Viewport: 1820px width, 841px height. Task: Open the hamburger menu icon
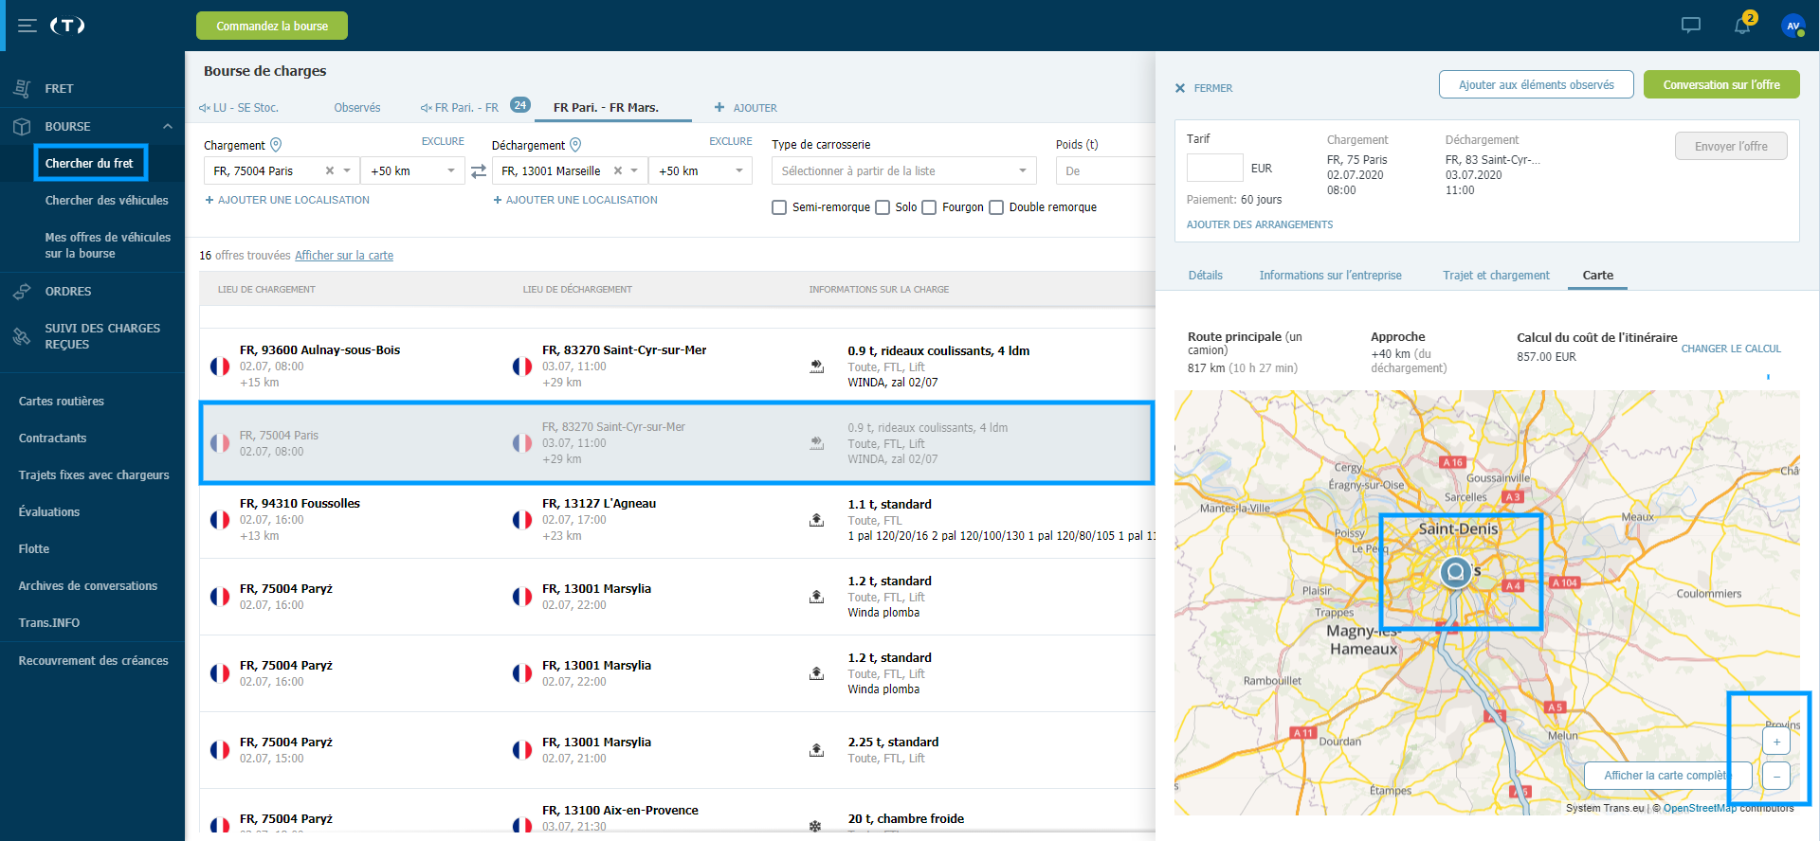click(27, 26)
